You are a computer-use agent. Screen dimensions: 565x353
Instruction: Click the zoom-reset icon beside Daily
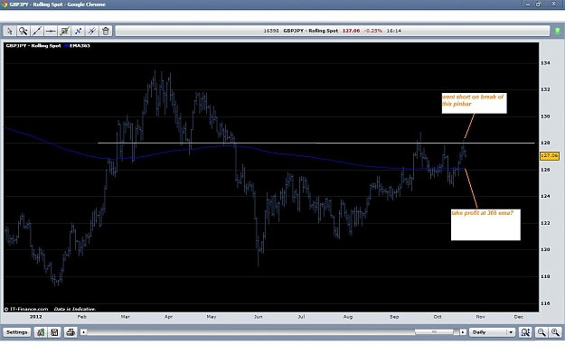click(525, 332)
